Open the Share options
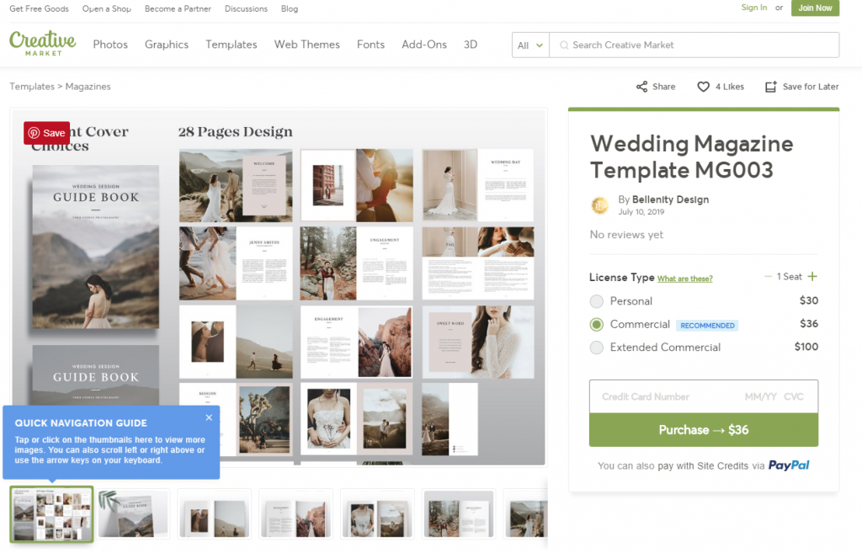862x552 pixels. click(x=655, y=86)
